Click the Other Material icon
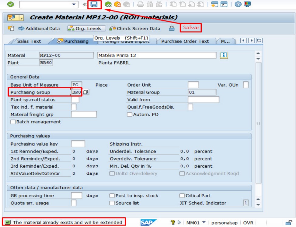 [x=11, y=28]
